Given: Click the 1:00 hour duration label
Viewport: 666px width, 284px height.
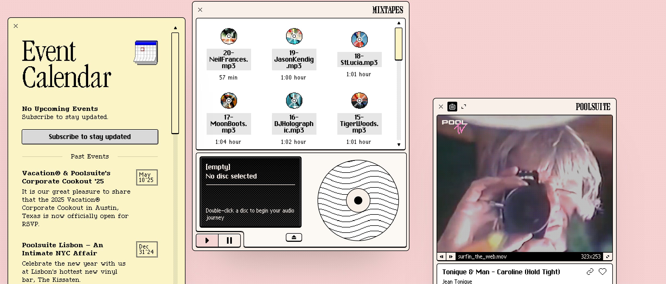Looking at the screenshot, I should 293,78.
